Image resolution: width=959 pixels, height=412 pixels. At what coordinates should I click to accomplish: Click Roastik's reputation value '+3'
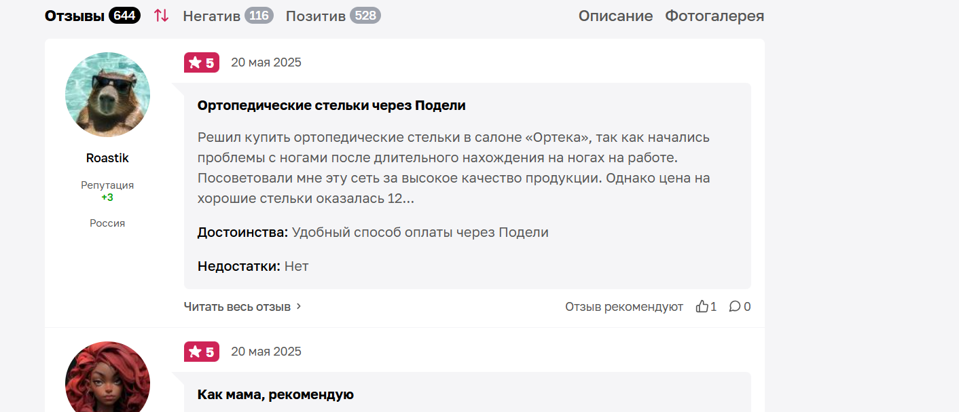107,198
